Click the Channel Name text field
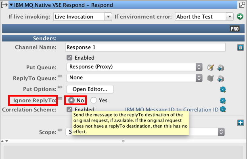This screenshot has width=247, height=159. (145, 47)
